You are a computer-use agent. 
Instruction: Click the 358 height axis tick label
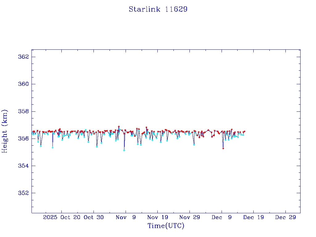pyautogui.click(x=24, y=111)
